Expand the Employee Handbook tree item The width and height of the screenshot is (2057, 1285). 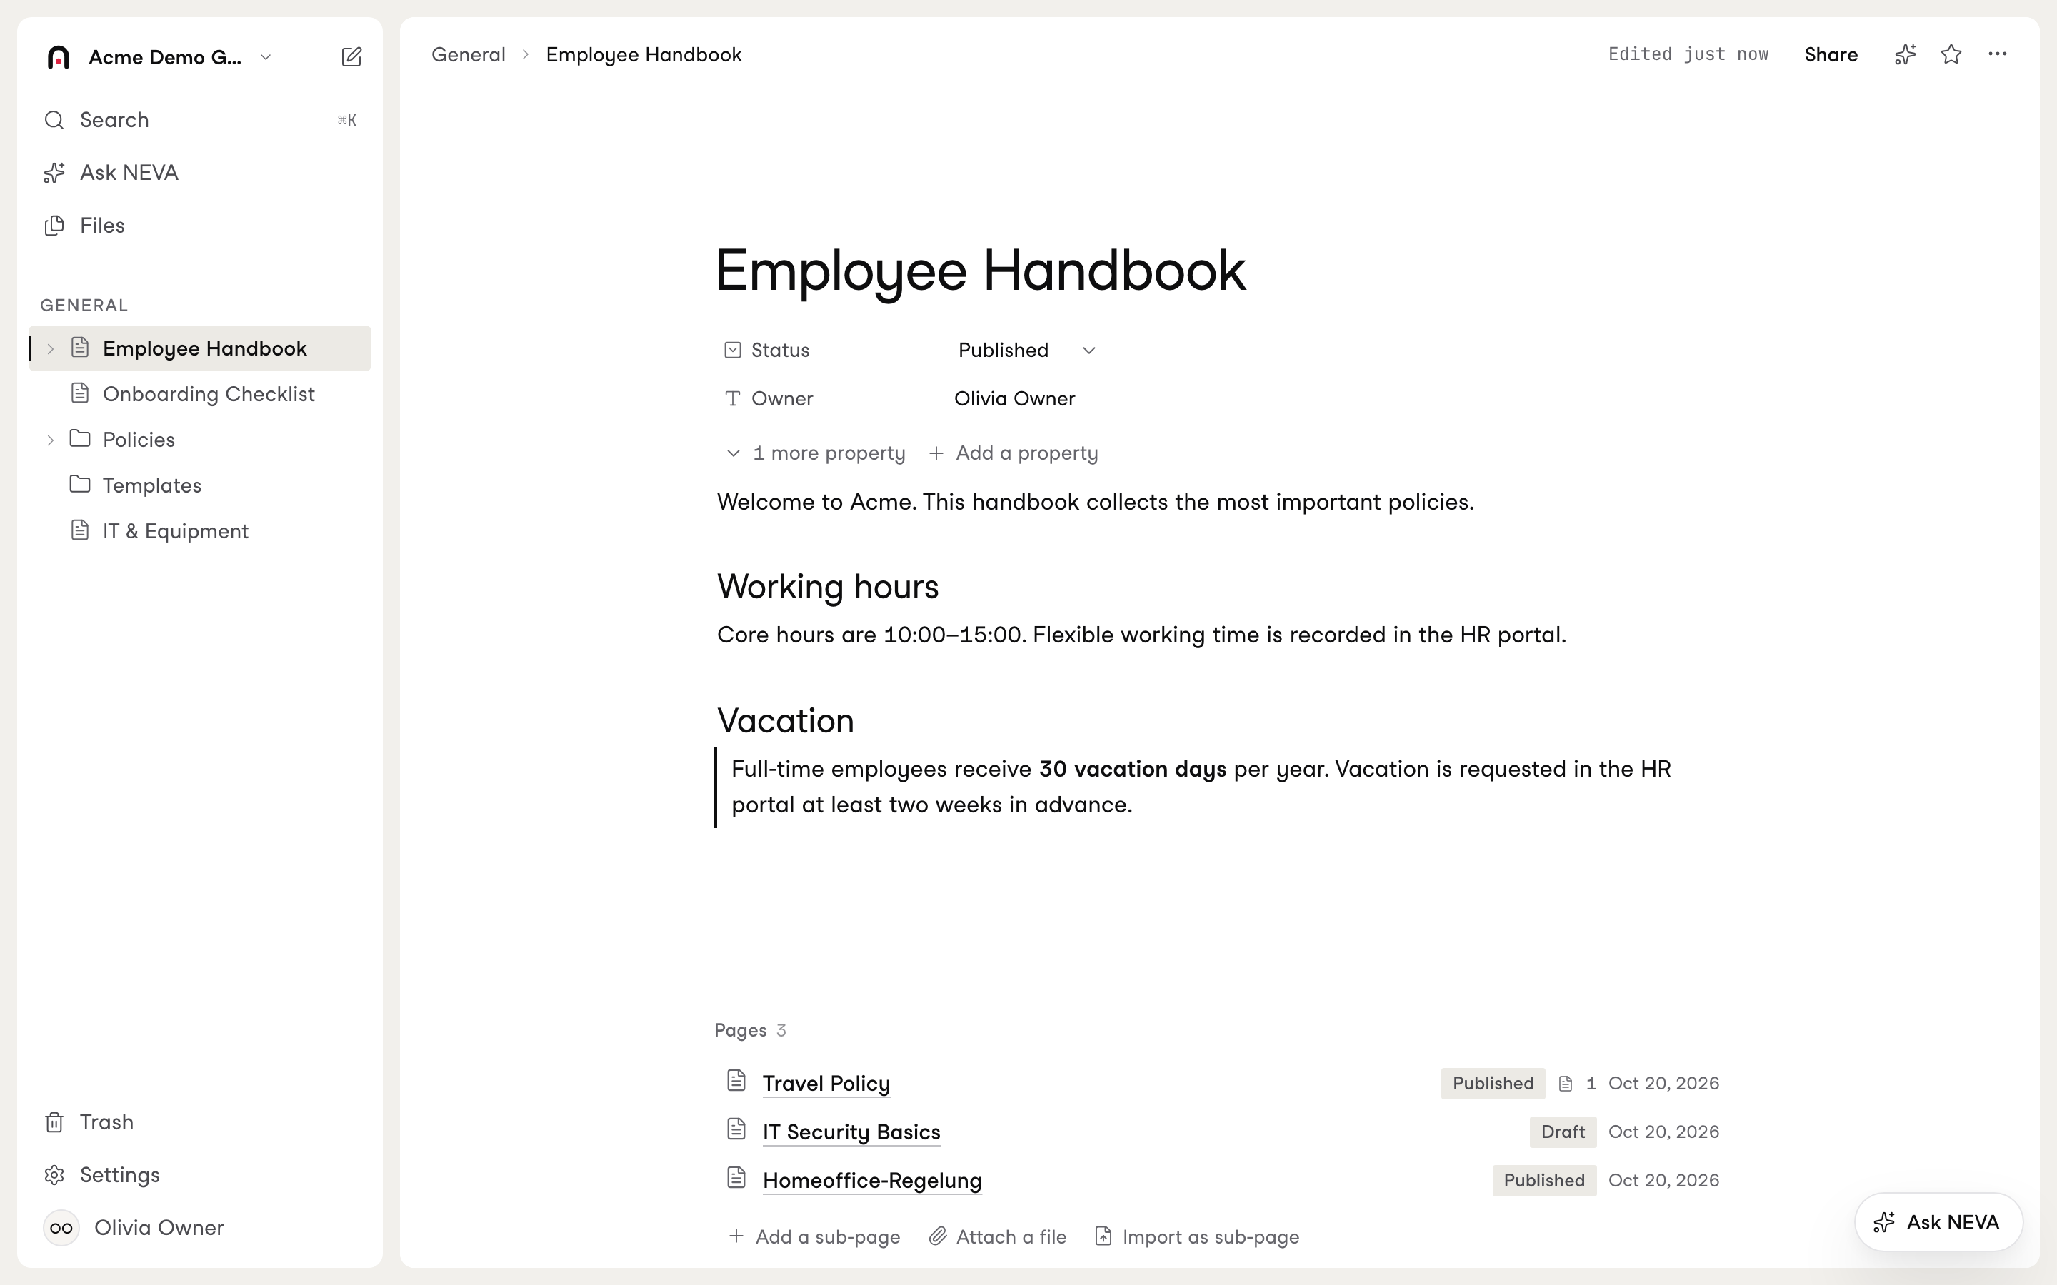[50, 348]
